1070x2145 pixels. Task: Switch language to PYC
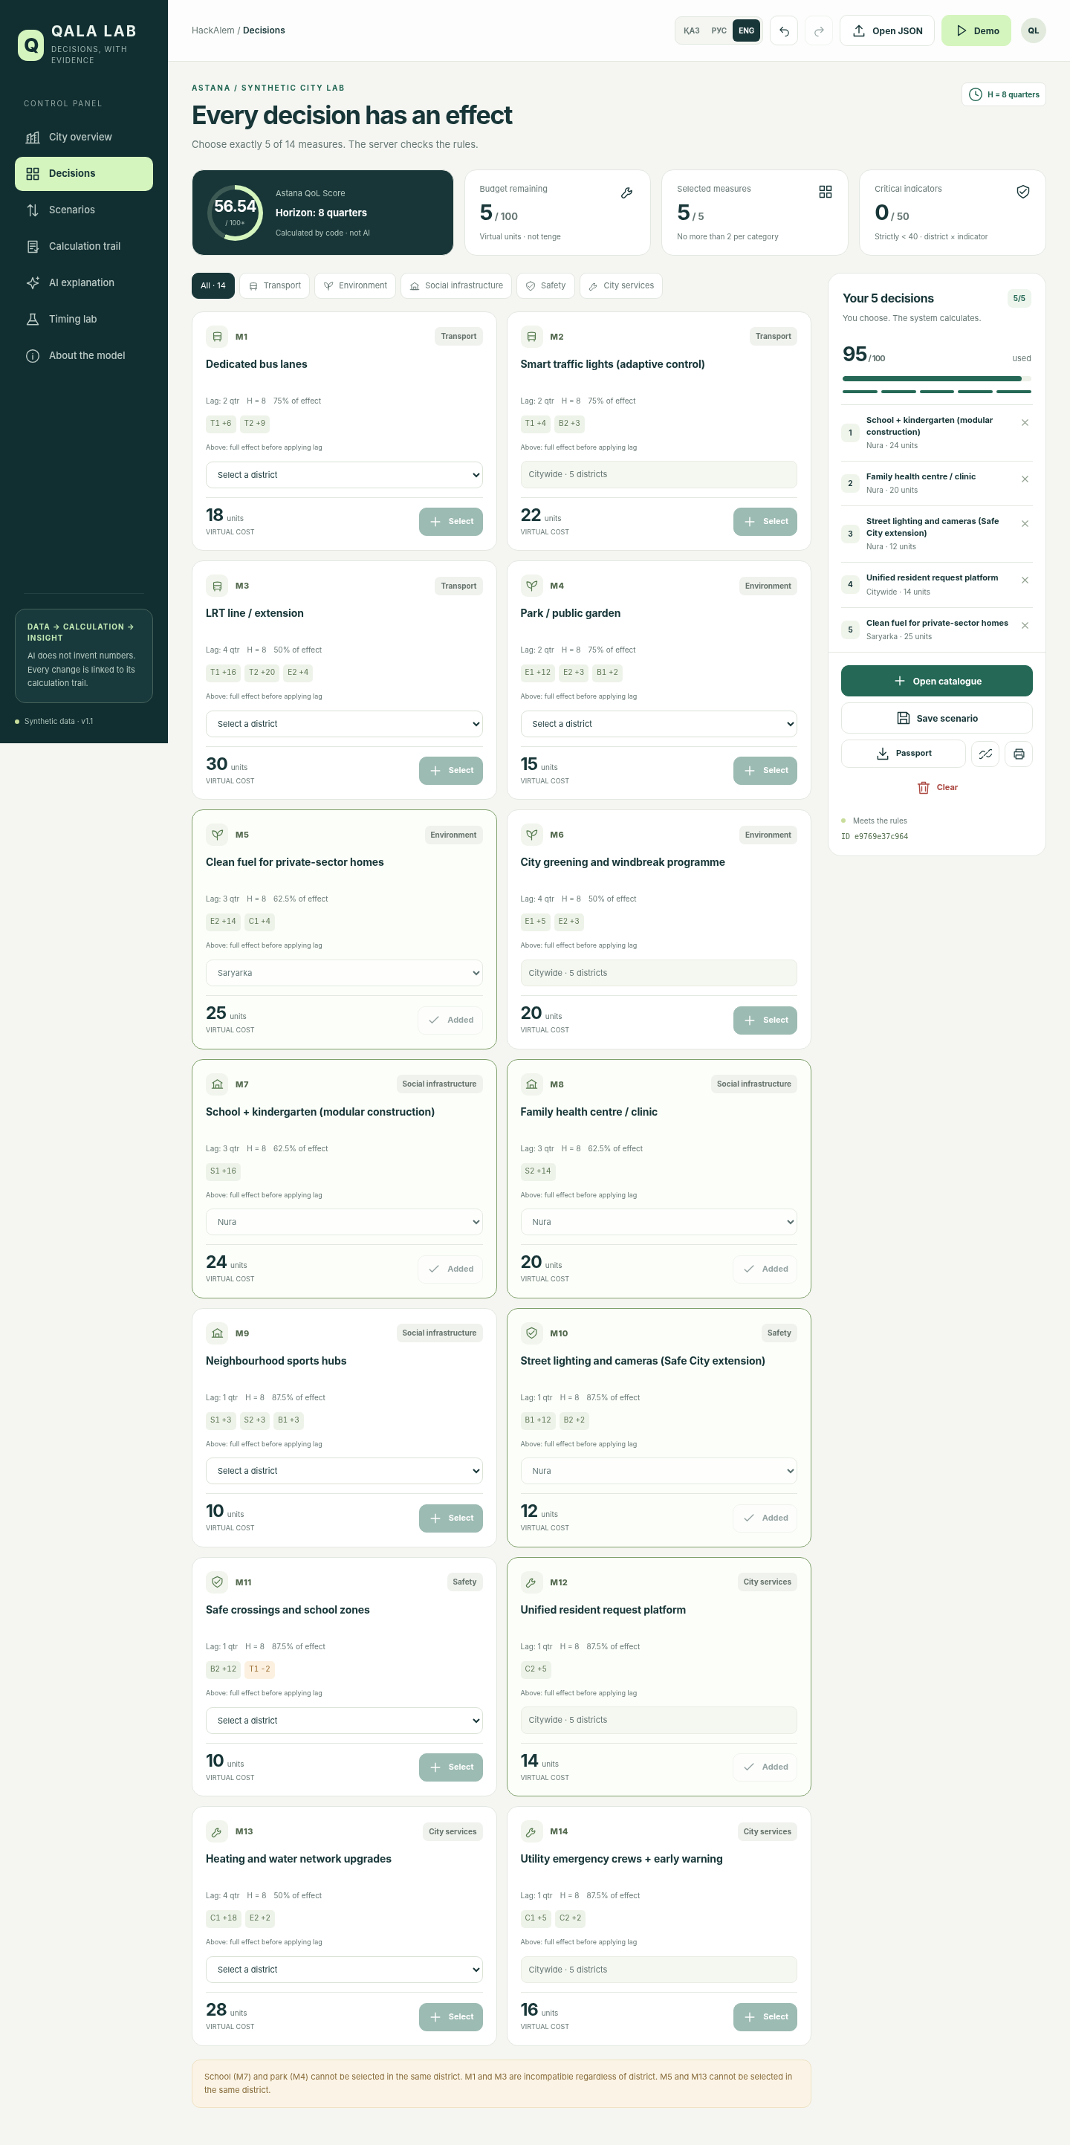[x=719, y=30]
